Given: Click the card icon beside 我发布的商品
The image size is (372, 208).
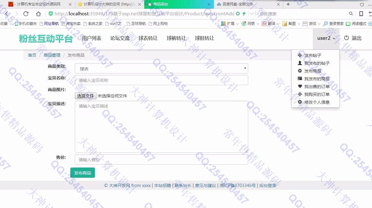Looking at the screenshot, I should (300, 79).
